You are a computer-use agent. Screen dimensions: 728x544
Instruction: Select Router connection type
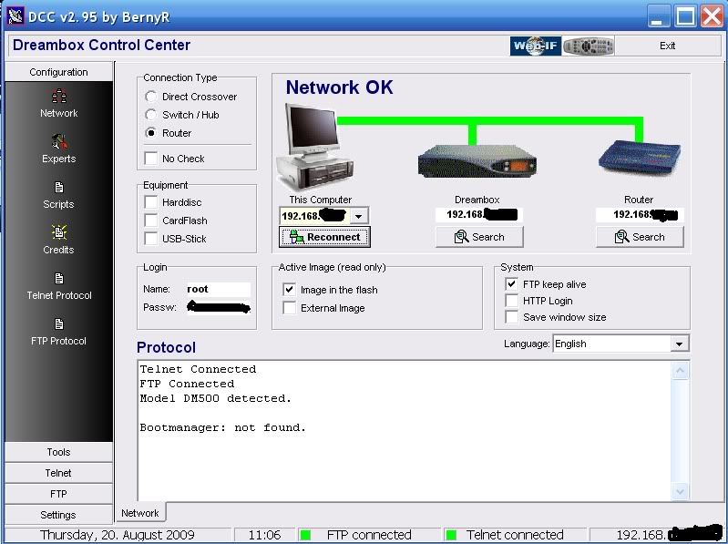[151, 133]
